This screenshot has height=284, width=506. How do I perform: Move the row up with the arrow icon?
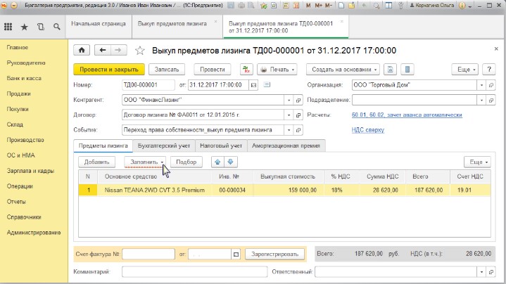(x=218, y=162)
